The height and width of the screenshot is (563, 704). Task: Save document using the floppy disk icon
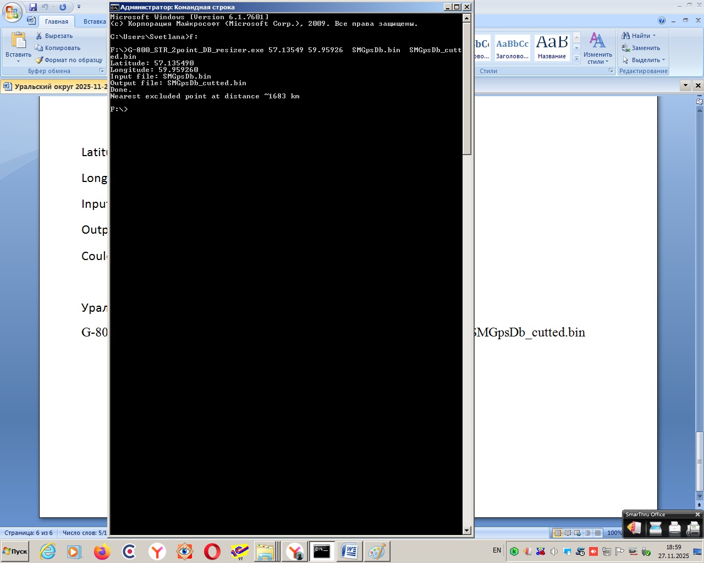33,7
